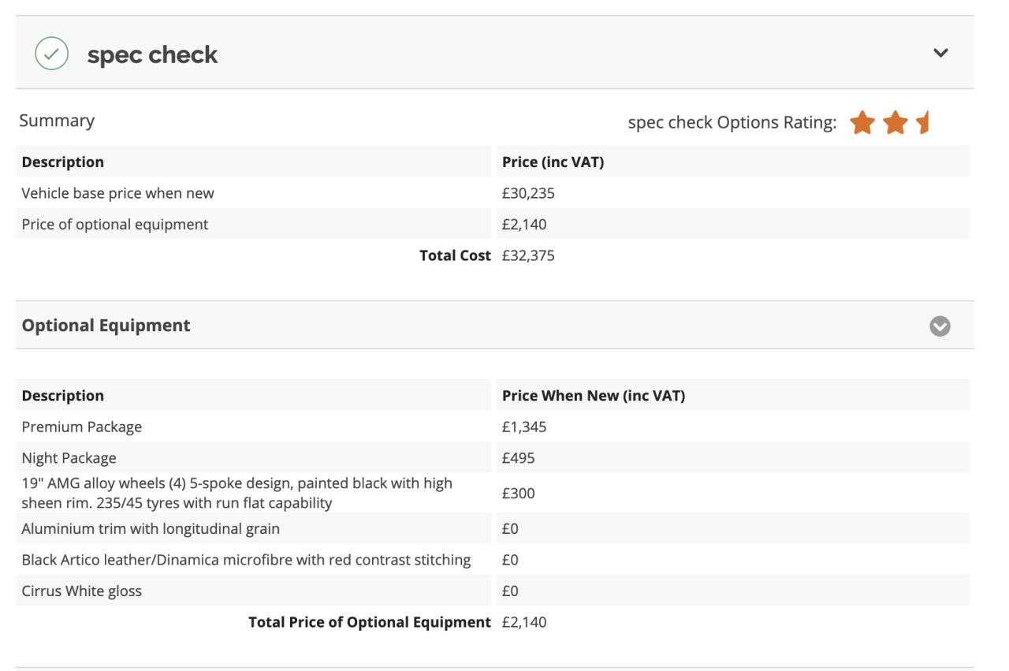The width and height of the screenshot is (1009, 671).
Task: Click the spec check Options Rating label
Action: point(732,123)
